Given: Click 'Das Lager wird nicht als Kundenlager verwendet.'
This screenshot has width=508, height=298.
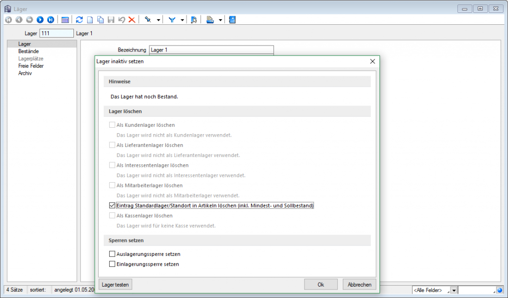Looking at the screenshot, I should 174,135.
